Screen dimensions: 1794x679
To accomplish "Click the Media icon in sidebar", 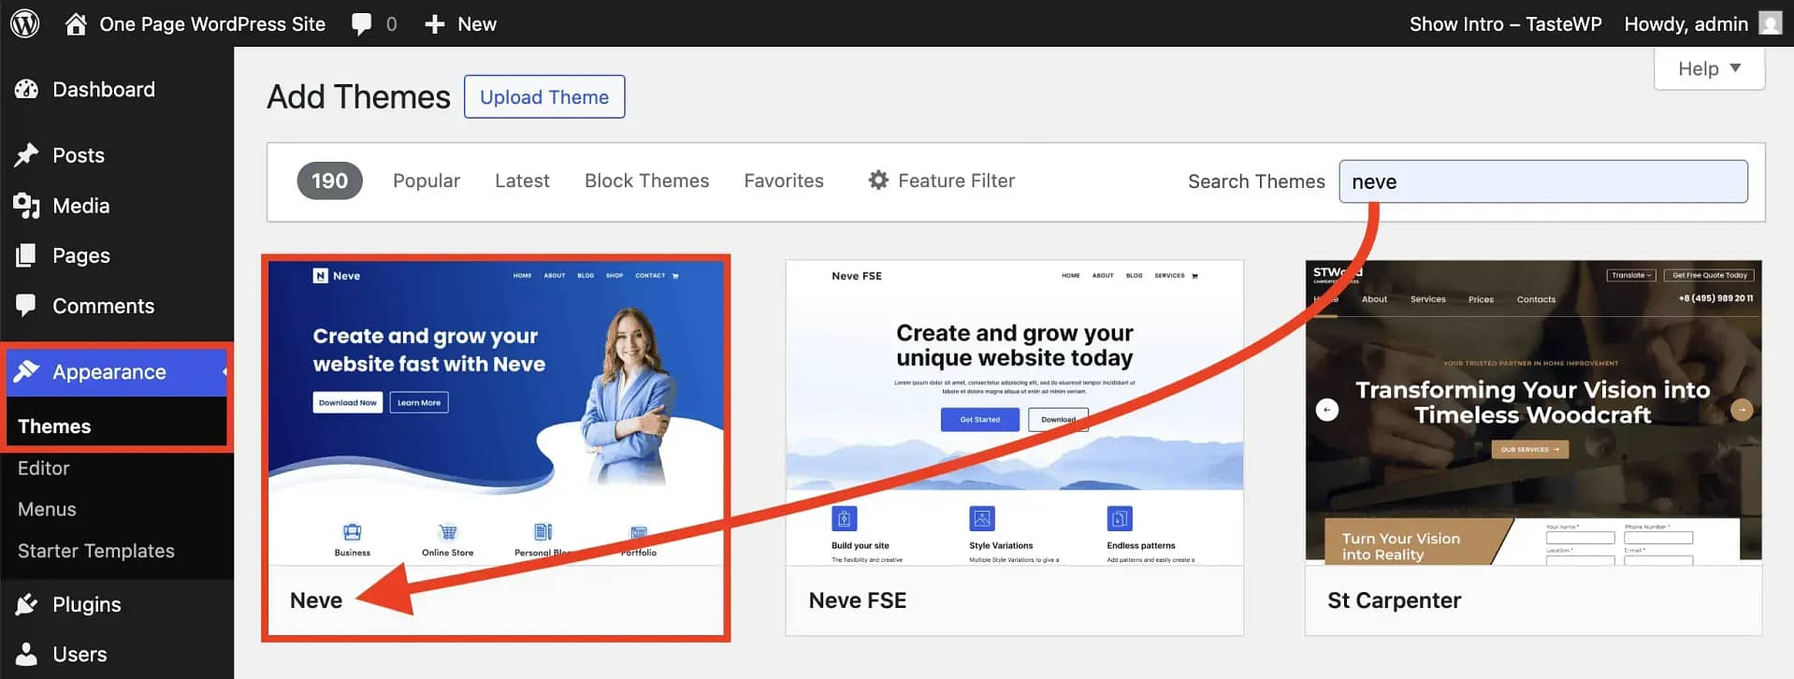I will pyautogui.click(x=26, y=206).
